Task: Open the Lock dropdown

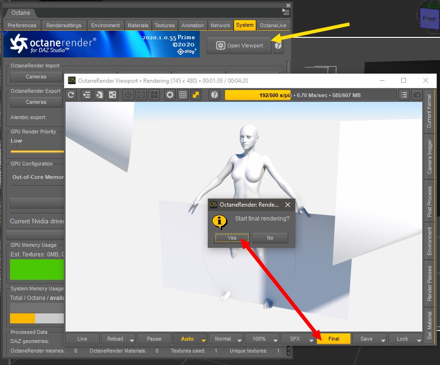Action: click(x=419, y=340)
